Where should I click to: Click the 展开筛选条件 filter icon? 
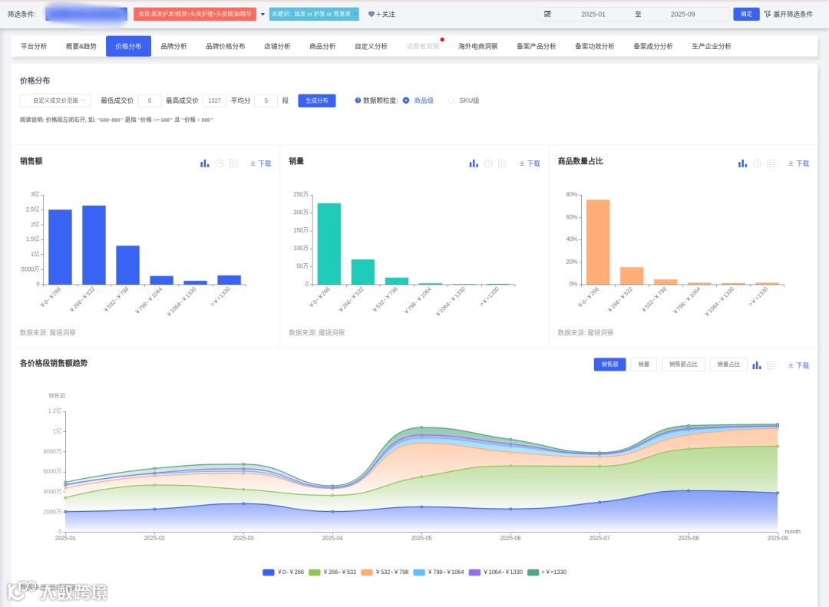(x=767, y=15)
